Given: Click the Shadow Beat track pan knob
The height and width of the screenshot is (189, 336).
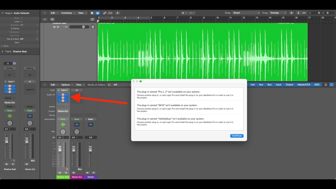Looking at the screenshot, I should coord(93,27).
